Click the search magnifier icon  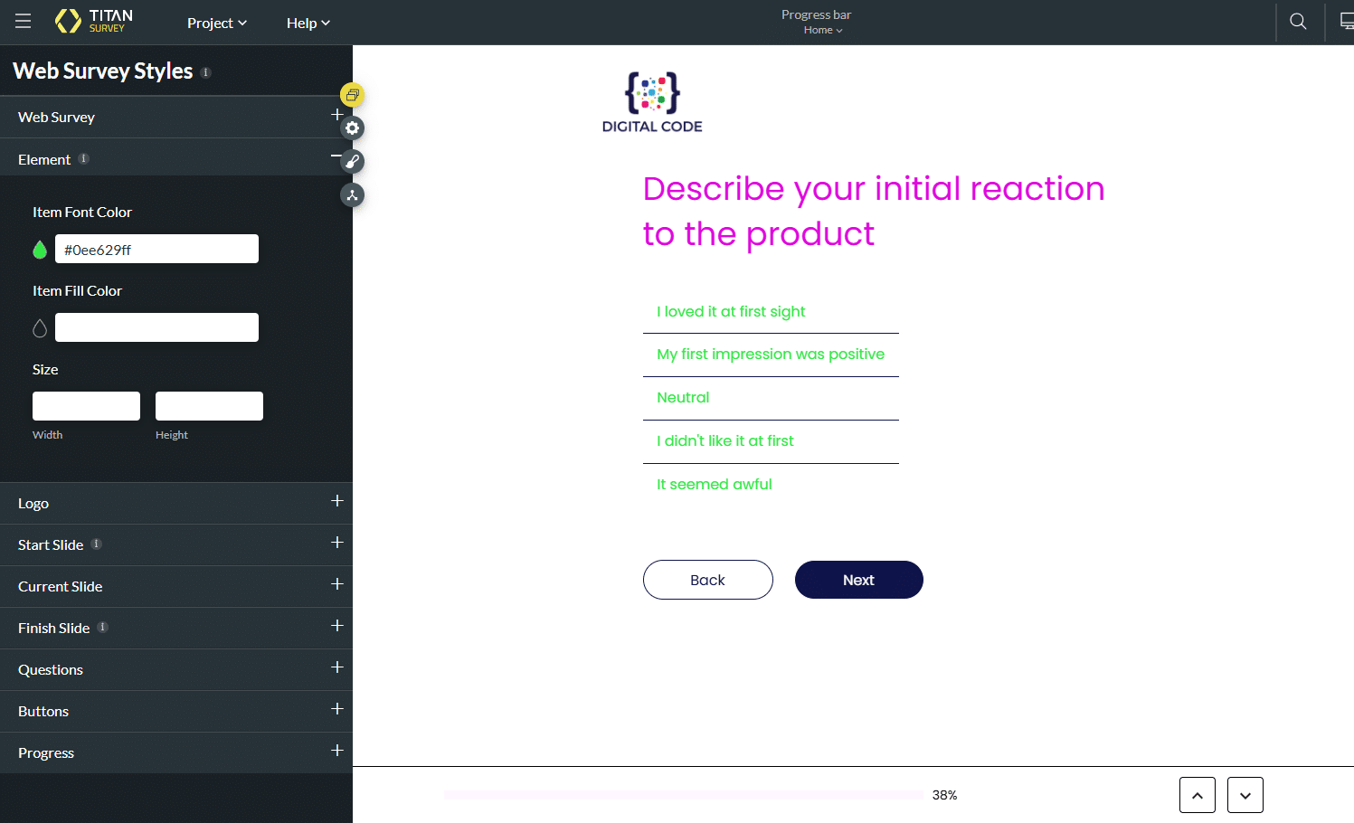point(1298,22)
